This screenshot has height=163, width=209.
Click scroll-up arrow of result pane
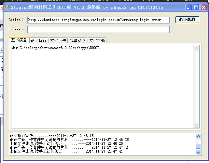196,48
